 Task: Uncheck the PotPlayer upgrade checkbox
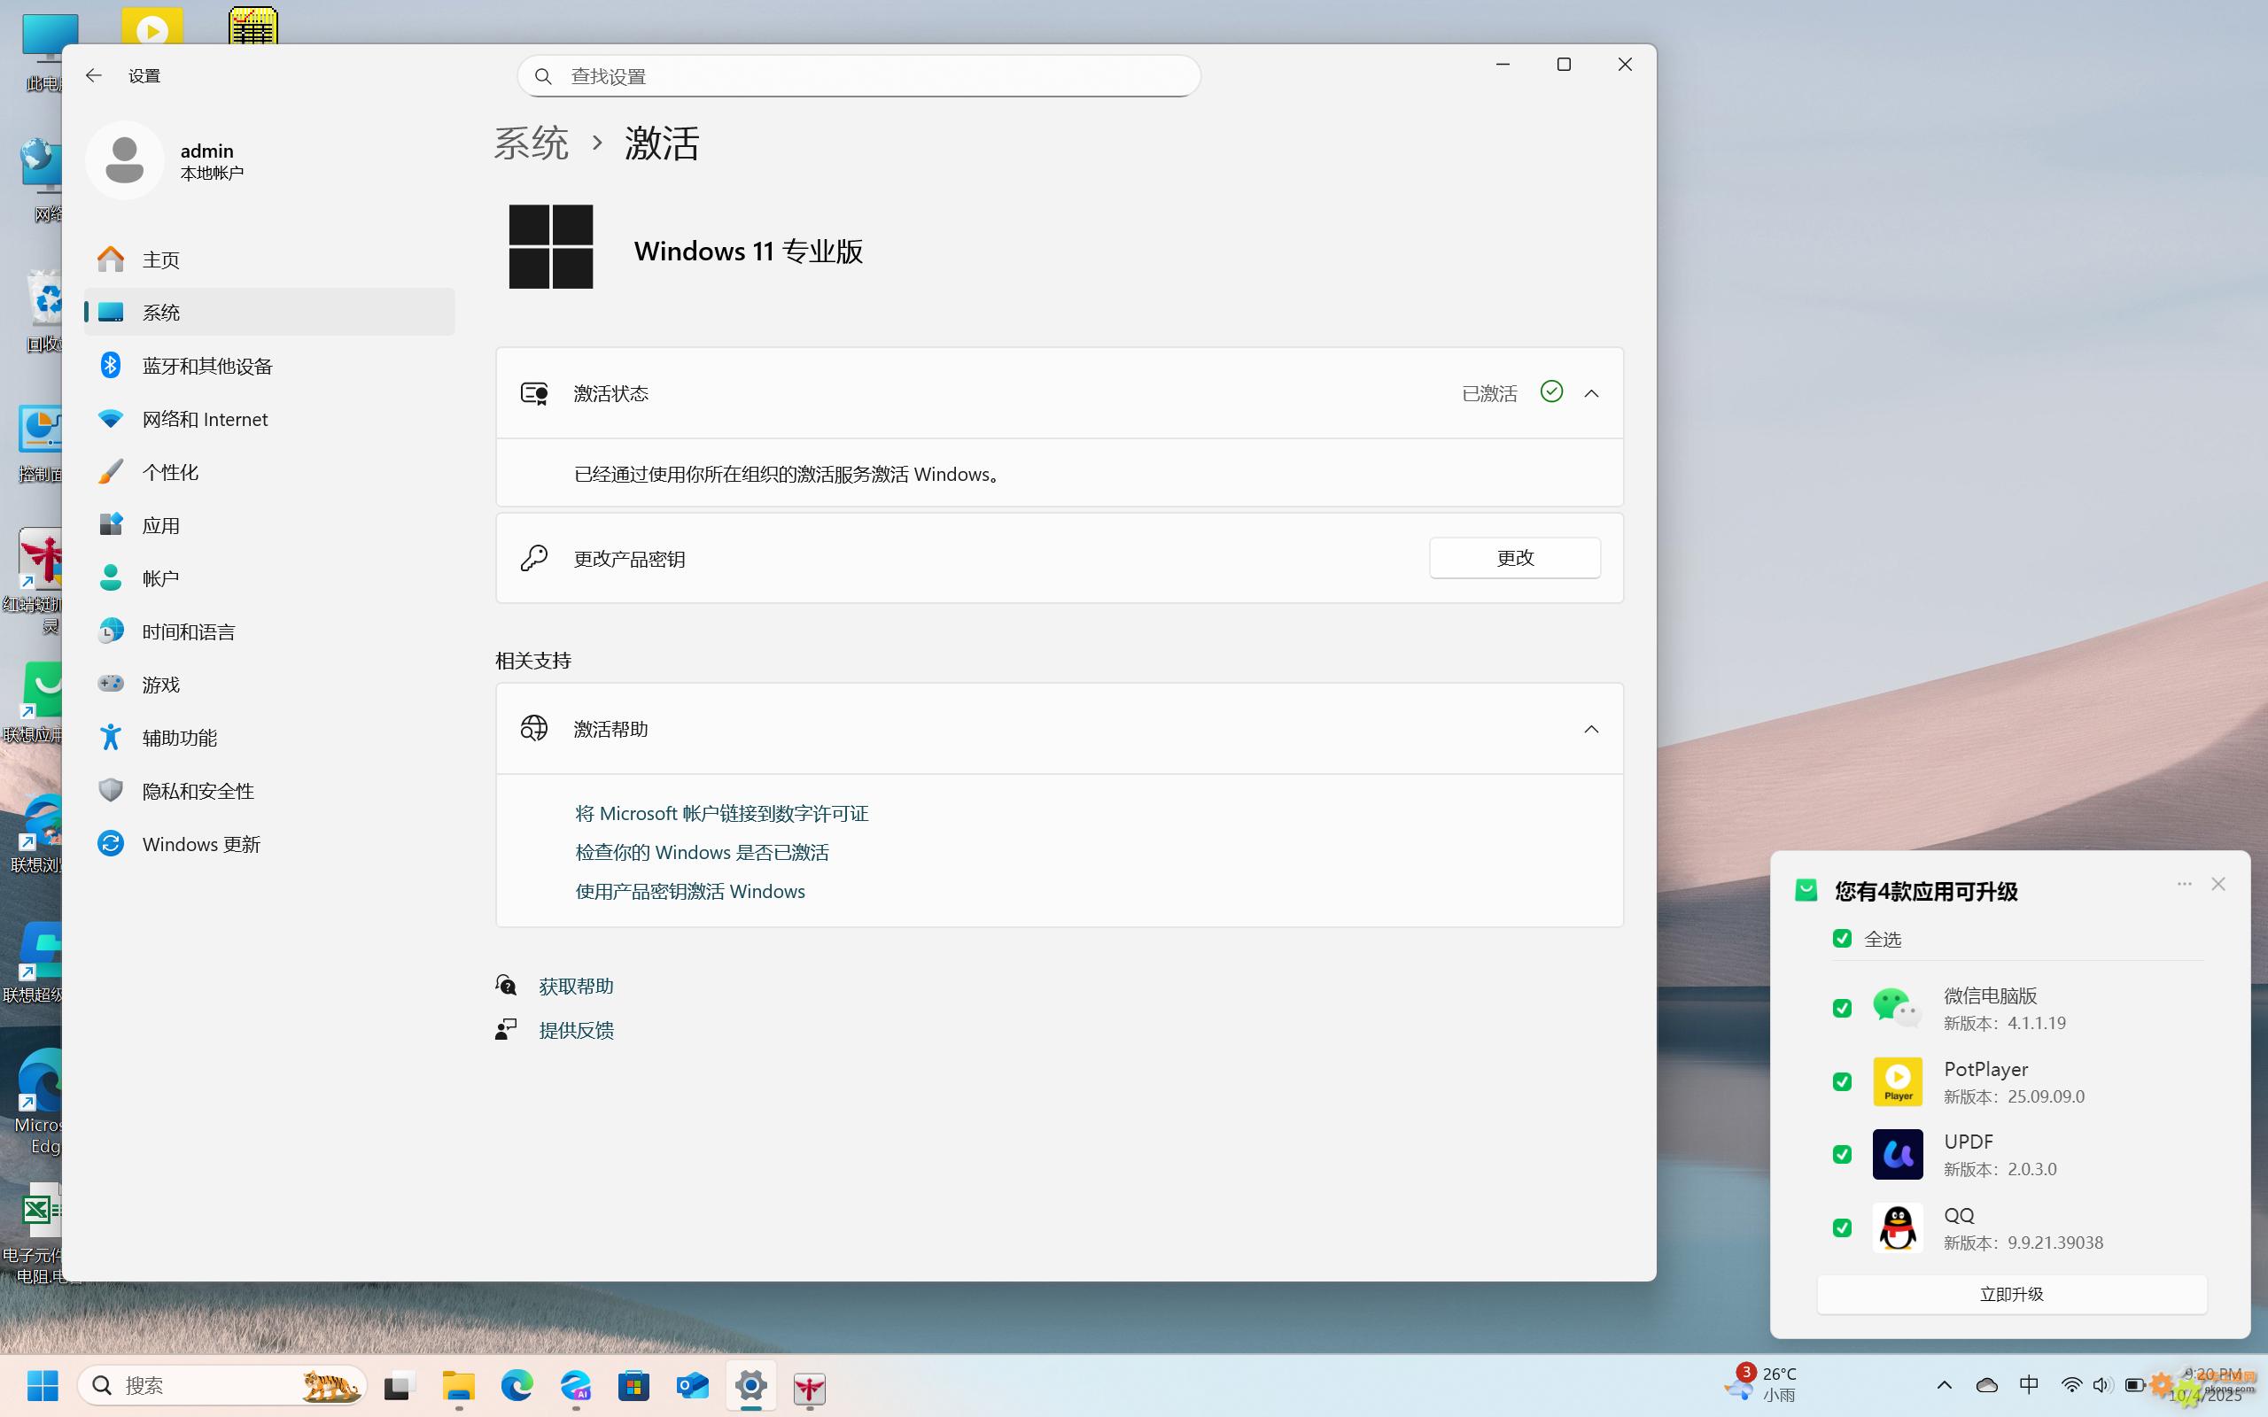point(1842,1081)
